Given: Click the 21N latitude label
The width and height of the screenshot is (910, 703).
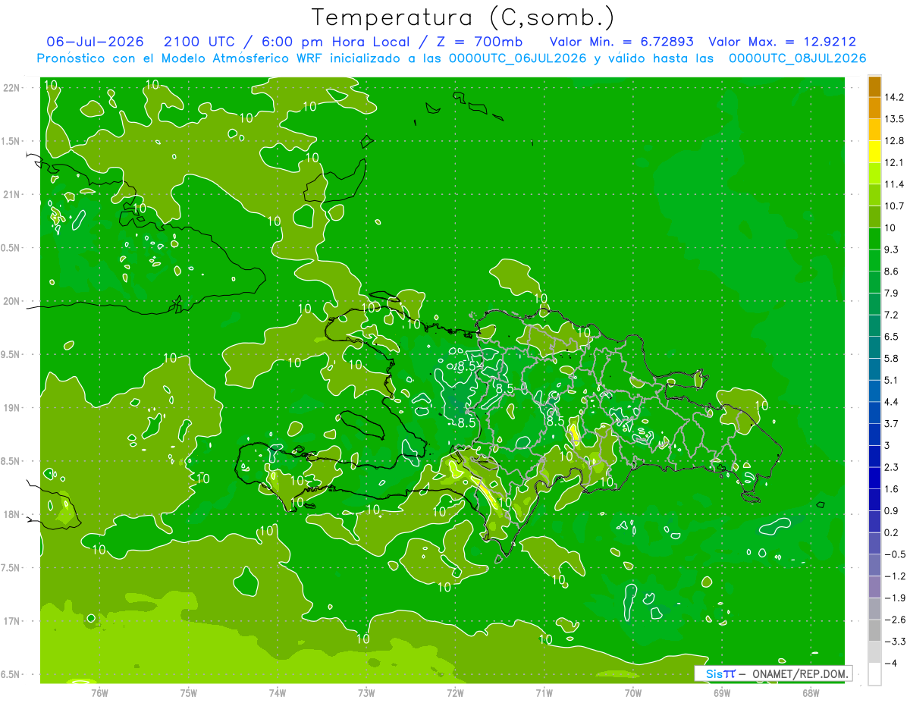Looking at the screenshot, I should (12, 195).
